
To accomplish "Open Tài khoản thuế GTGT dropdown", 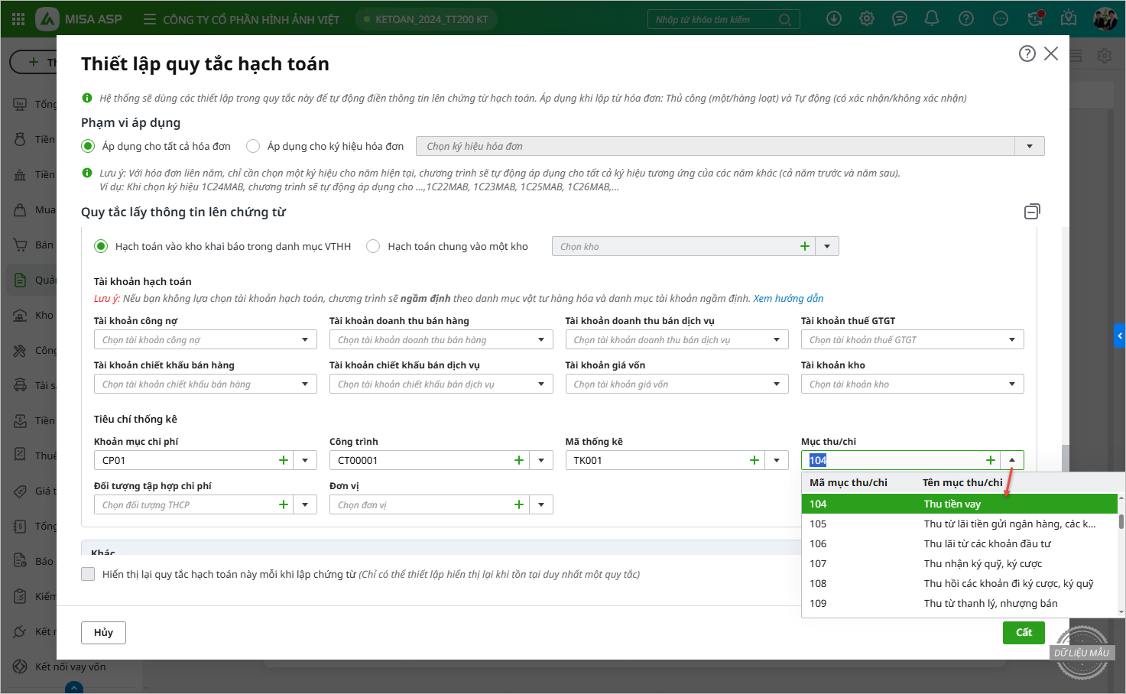I will 1011,339.
